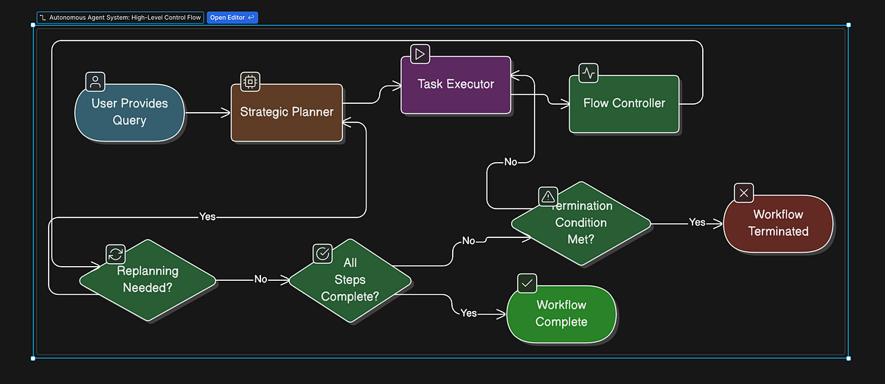Click the chip icon on Strategic Planner node
The height and width of the screenshot is (384, 885).
(251, 82)
